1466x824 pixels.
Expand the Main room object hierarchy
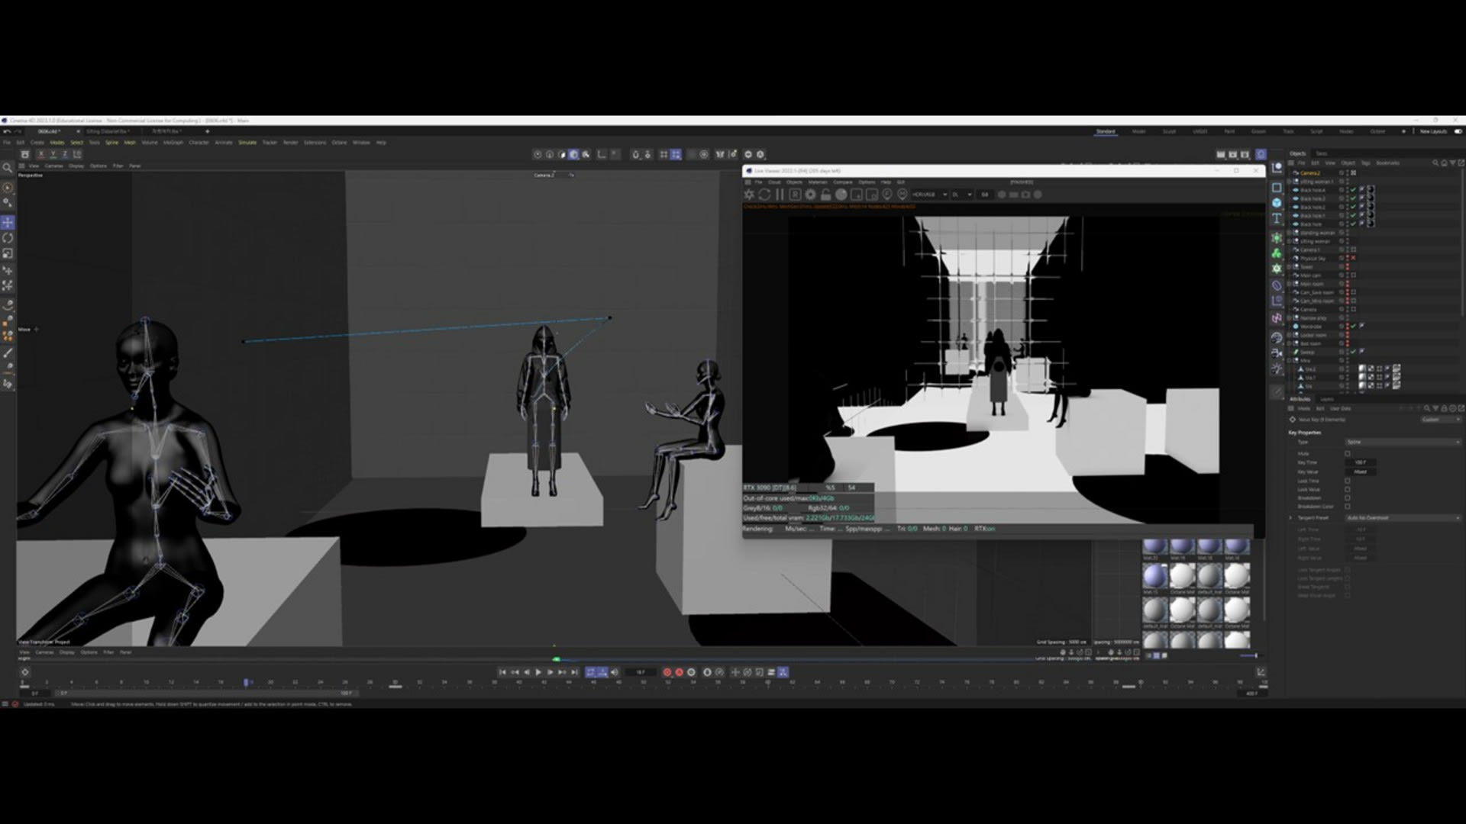(1290, 284)
